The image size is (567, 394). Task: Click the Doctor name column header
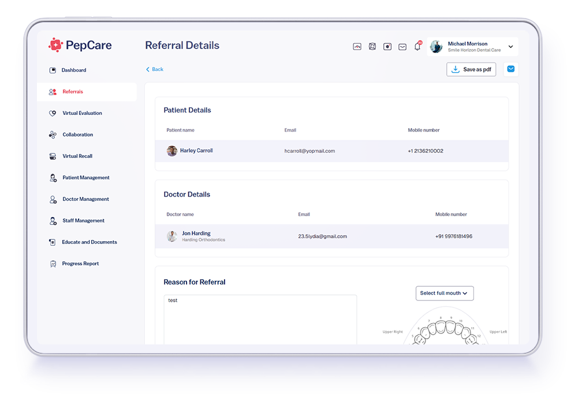180,215
